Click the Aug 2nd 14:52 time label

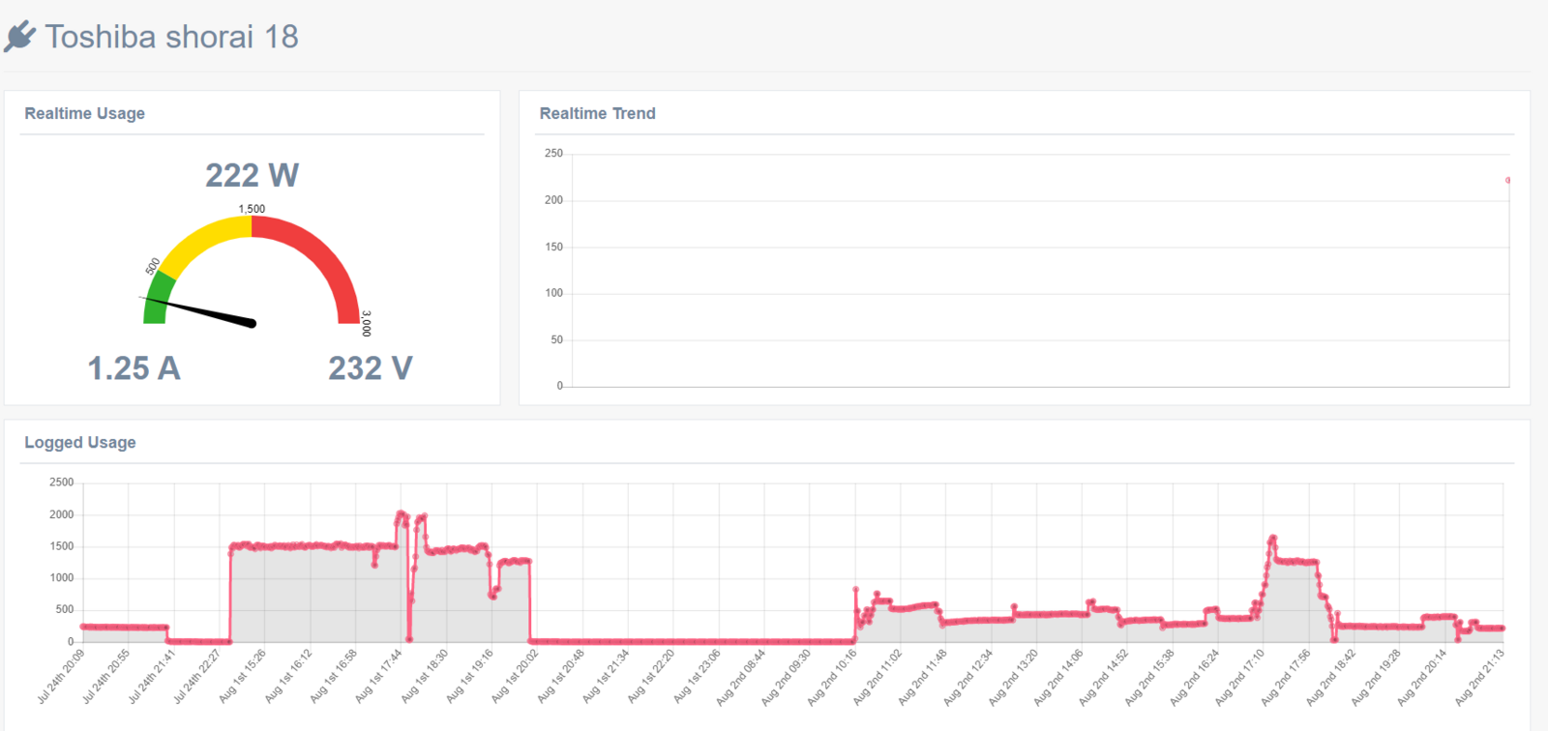click(x=1105, y=677)
